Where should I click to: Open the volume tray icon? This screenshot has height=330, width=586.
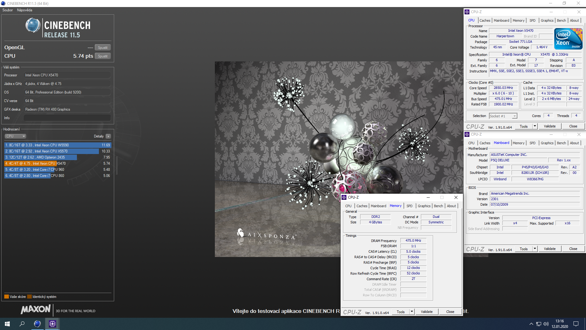546,324
